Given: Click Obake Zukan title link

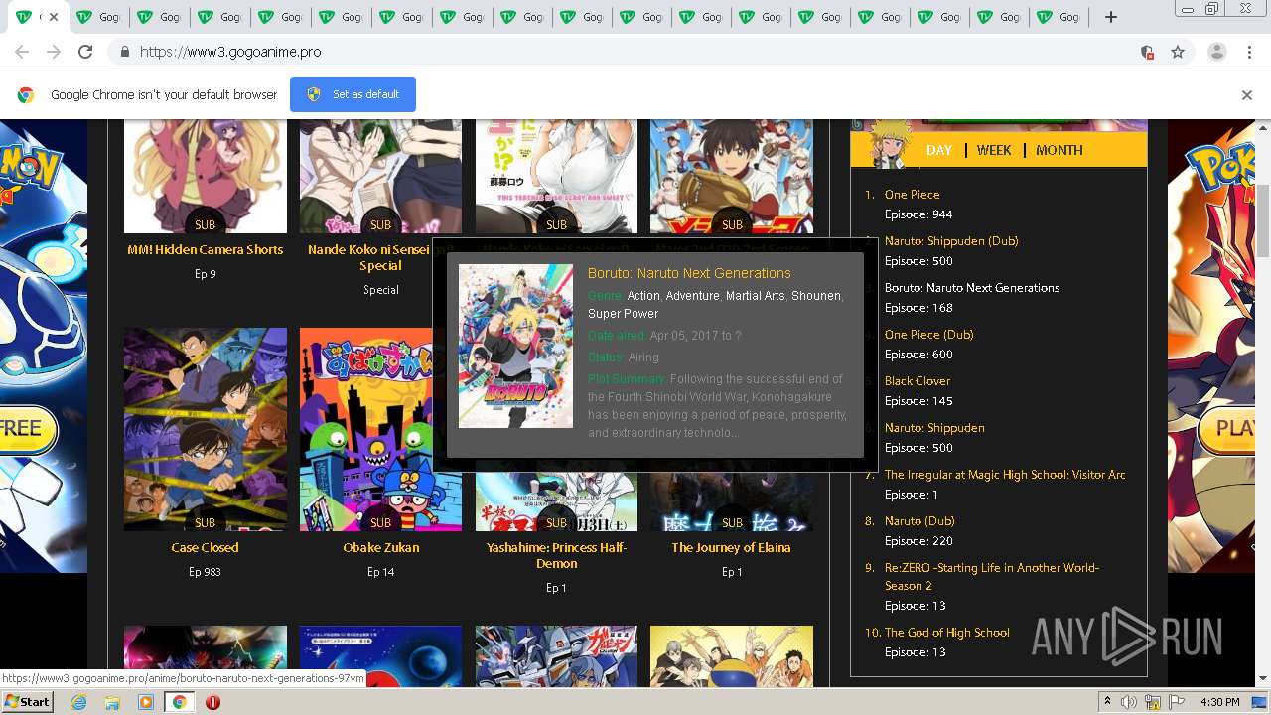Looking at the screenshot, I should [x=381, y=548].
